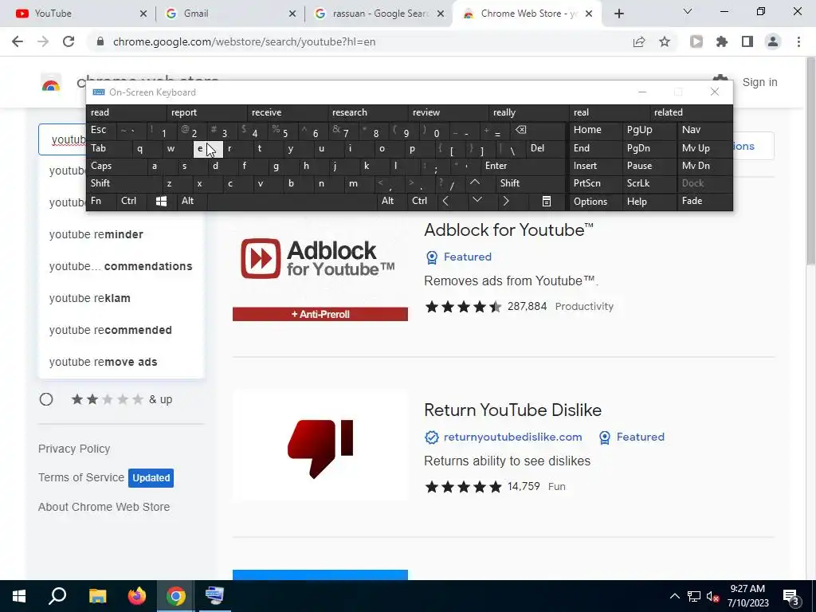Screen dimensions: 816x612
Task: Reload the current page
Action: 69,41
